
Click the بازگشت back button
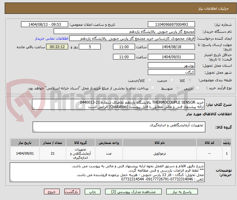pos(72,192)
